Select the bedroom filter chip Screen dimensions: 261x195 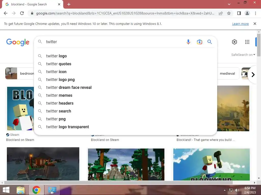[x=20, y=73]
